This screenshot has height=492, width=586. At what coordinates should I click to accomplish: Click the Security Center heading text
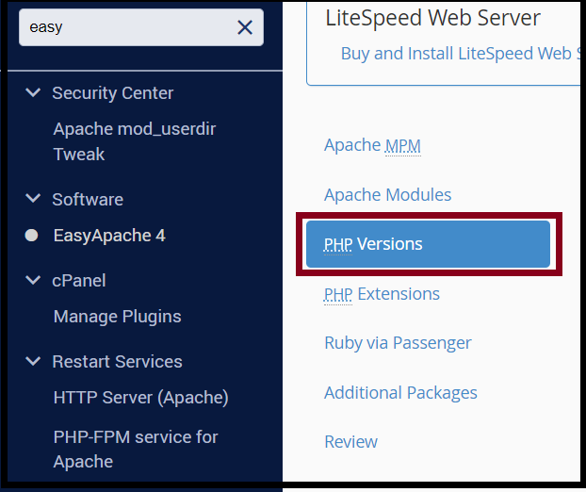pyautogui.click(x=113, y=93)
